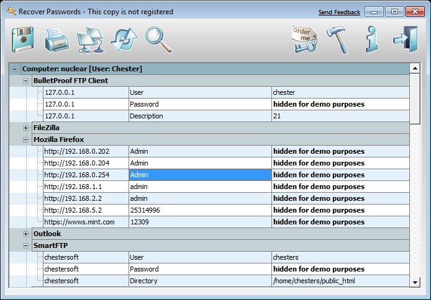Collapse the BulletProof FTP Client group

click(25, 81)
